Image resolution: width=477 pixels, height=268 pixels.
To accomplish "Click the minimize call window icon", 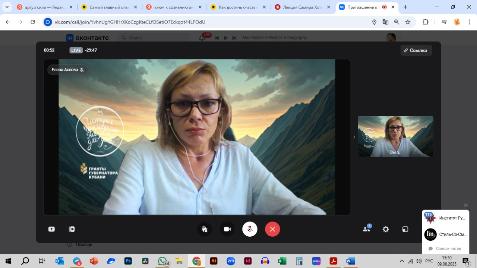I will (x=405, y=229).
